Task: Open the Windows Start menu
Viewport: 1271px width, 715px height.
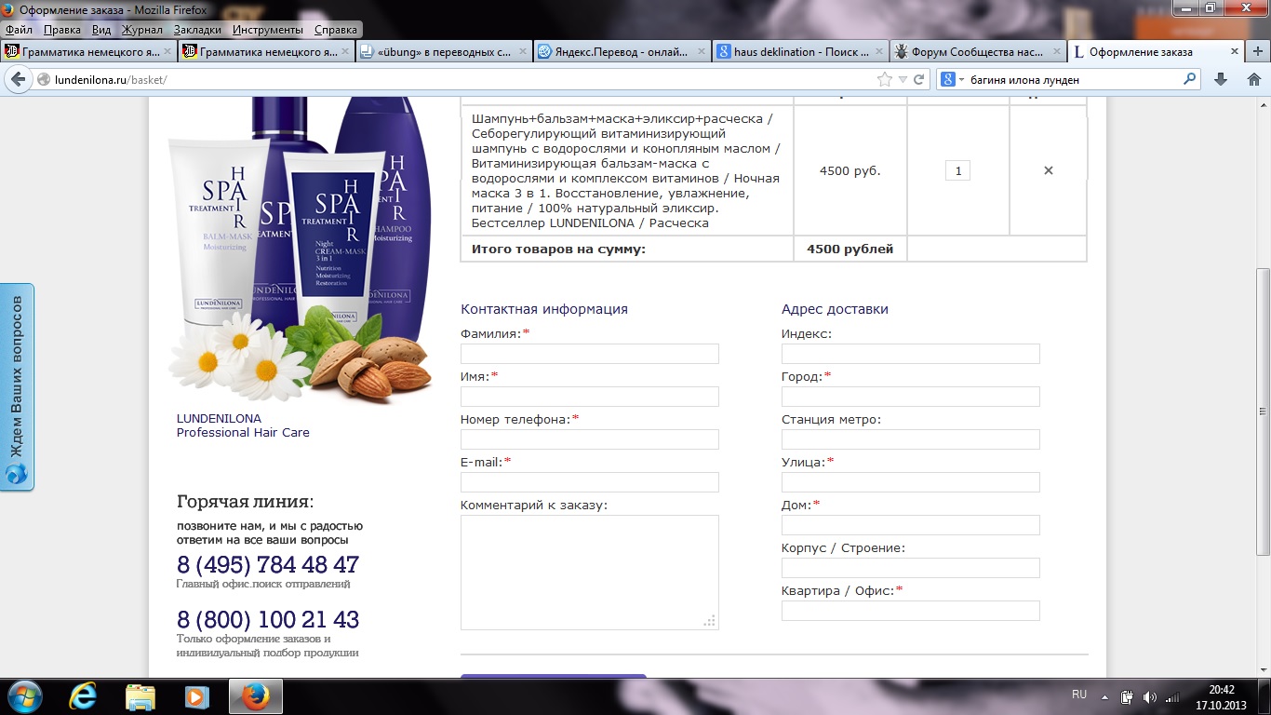Action: tap(22, 696)
